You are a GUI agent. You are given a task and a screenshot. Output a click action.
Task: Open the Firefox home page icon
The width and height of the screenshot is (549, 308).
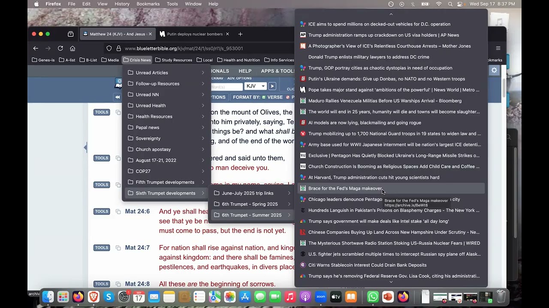tap(72, 48)
